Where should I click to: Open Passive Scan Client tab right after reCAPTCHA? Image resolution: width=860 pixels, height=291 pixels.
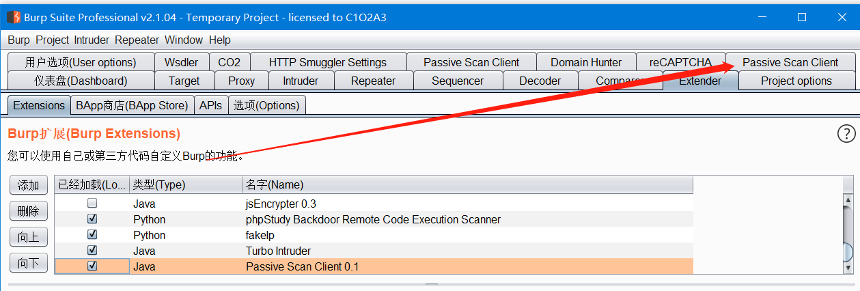(790, 62)
